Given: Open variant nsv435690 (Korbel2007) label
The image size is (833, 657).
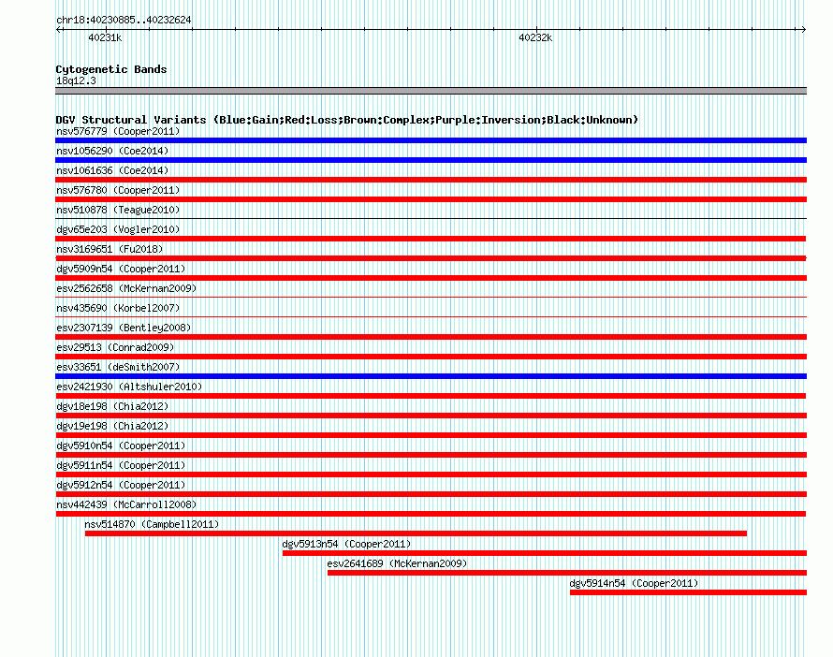Looking at the screenshot, I should (x=118, y=308).
